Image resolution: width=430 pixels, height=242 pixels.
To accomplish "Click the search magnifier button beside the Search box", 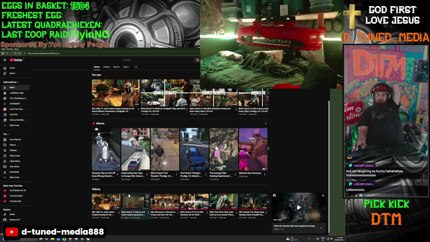I will click(198, 60).
